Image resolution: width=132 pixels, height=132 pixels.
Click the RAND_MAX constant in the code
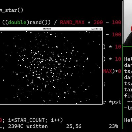pos(72,22)
